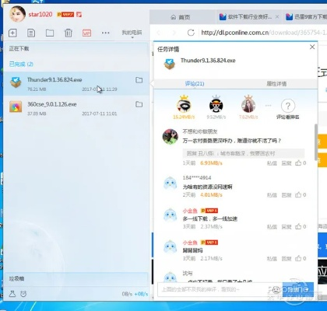Switch to the 属性详情 tab
Viewport: 327px width, 311px height.
[276, 84]
